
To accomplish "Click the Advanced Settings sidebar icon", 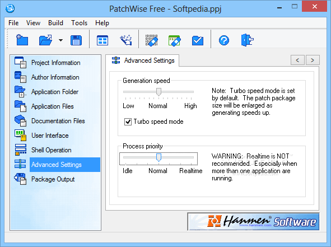I will (x=20, y=164).
